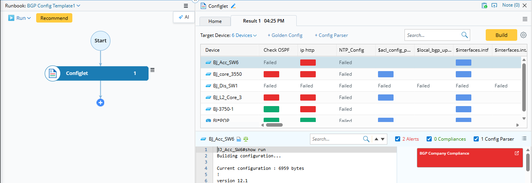Open the table settings gear icon
532x183 pixels.
tap(523, 35)
